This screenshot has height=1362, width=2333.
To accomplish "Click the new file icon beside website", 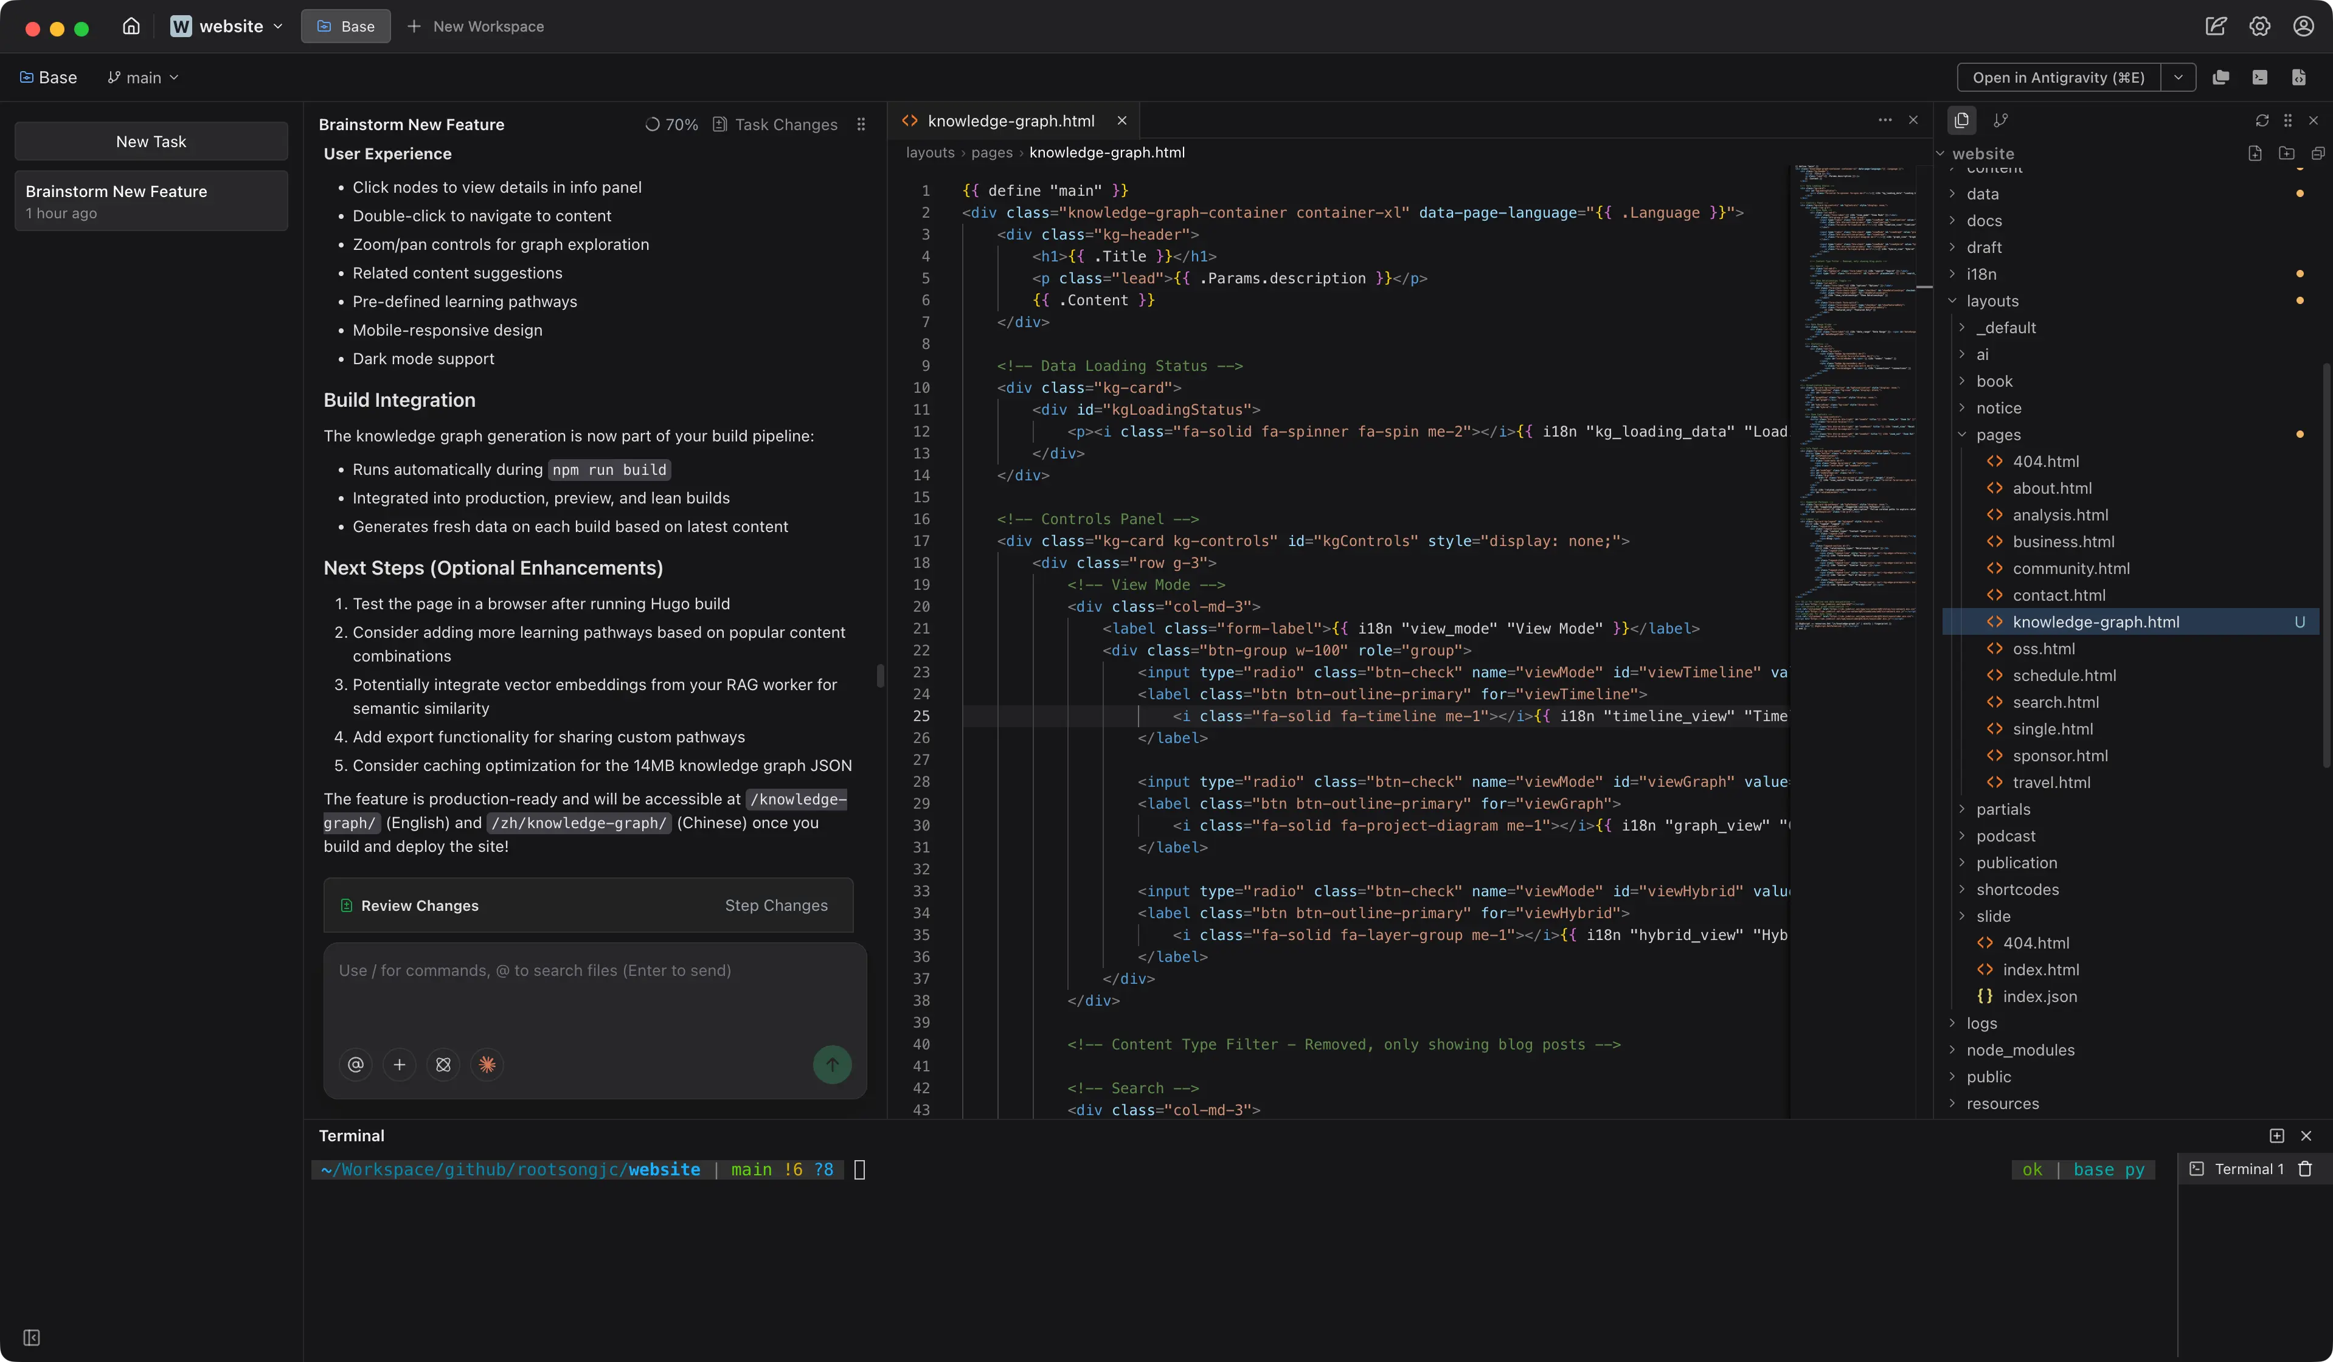I will click(2255, 154).
